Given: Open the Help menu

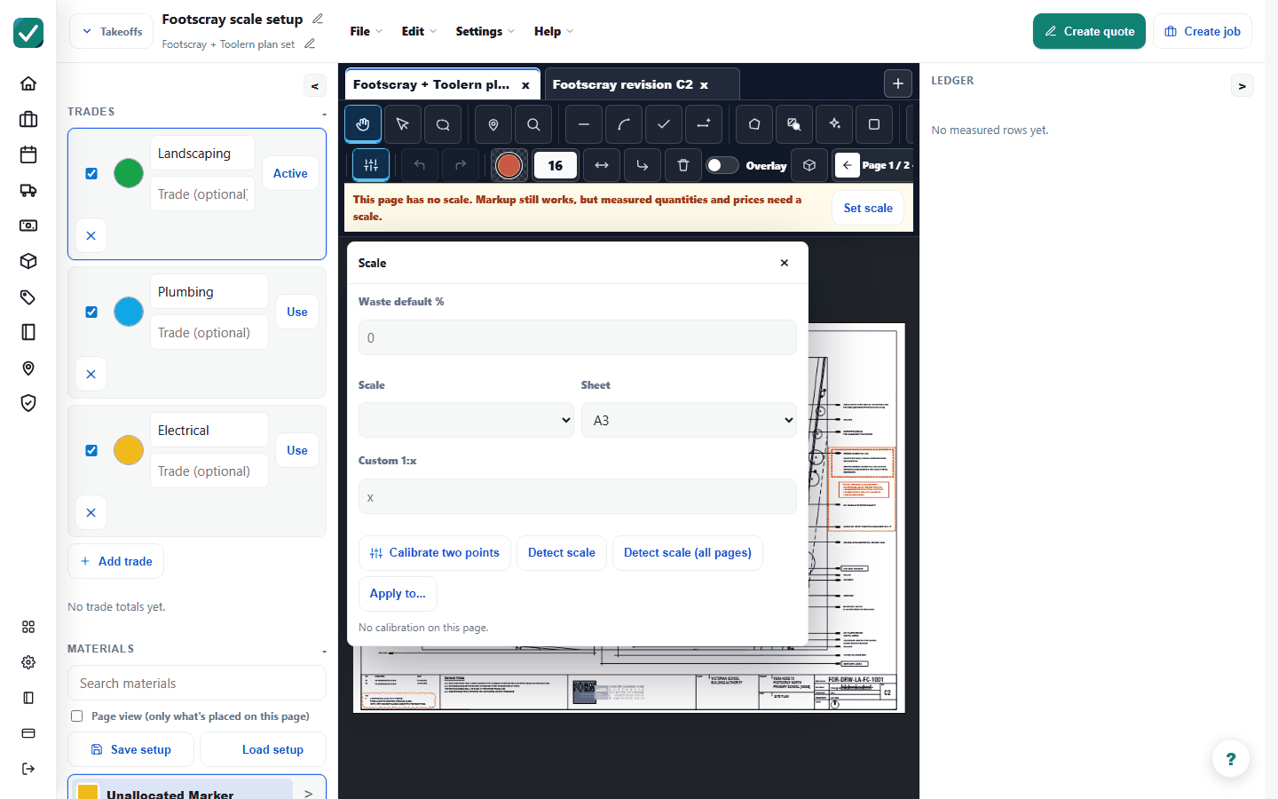Looking at the screenshot, I should pos(554,31).
